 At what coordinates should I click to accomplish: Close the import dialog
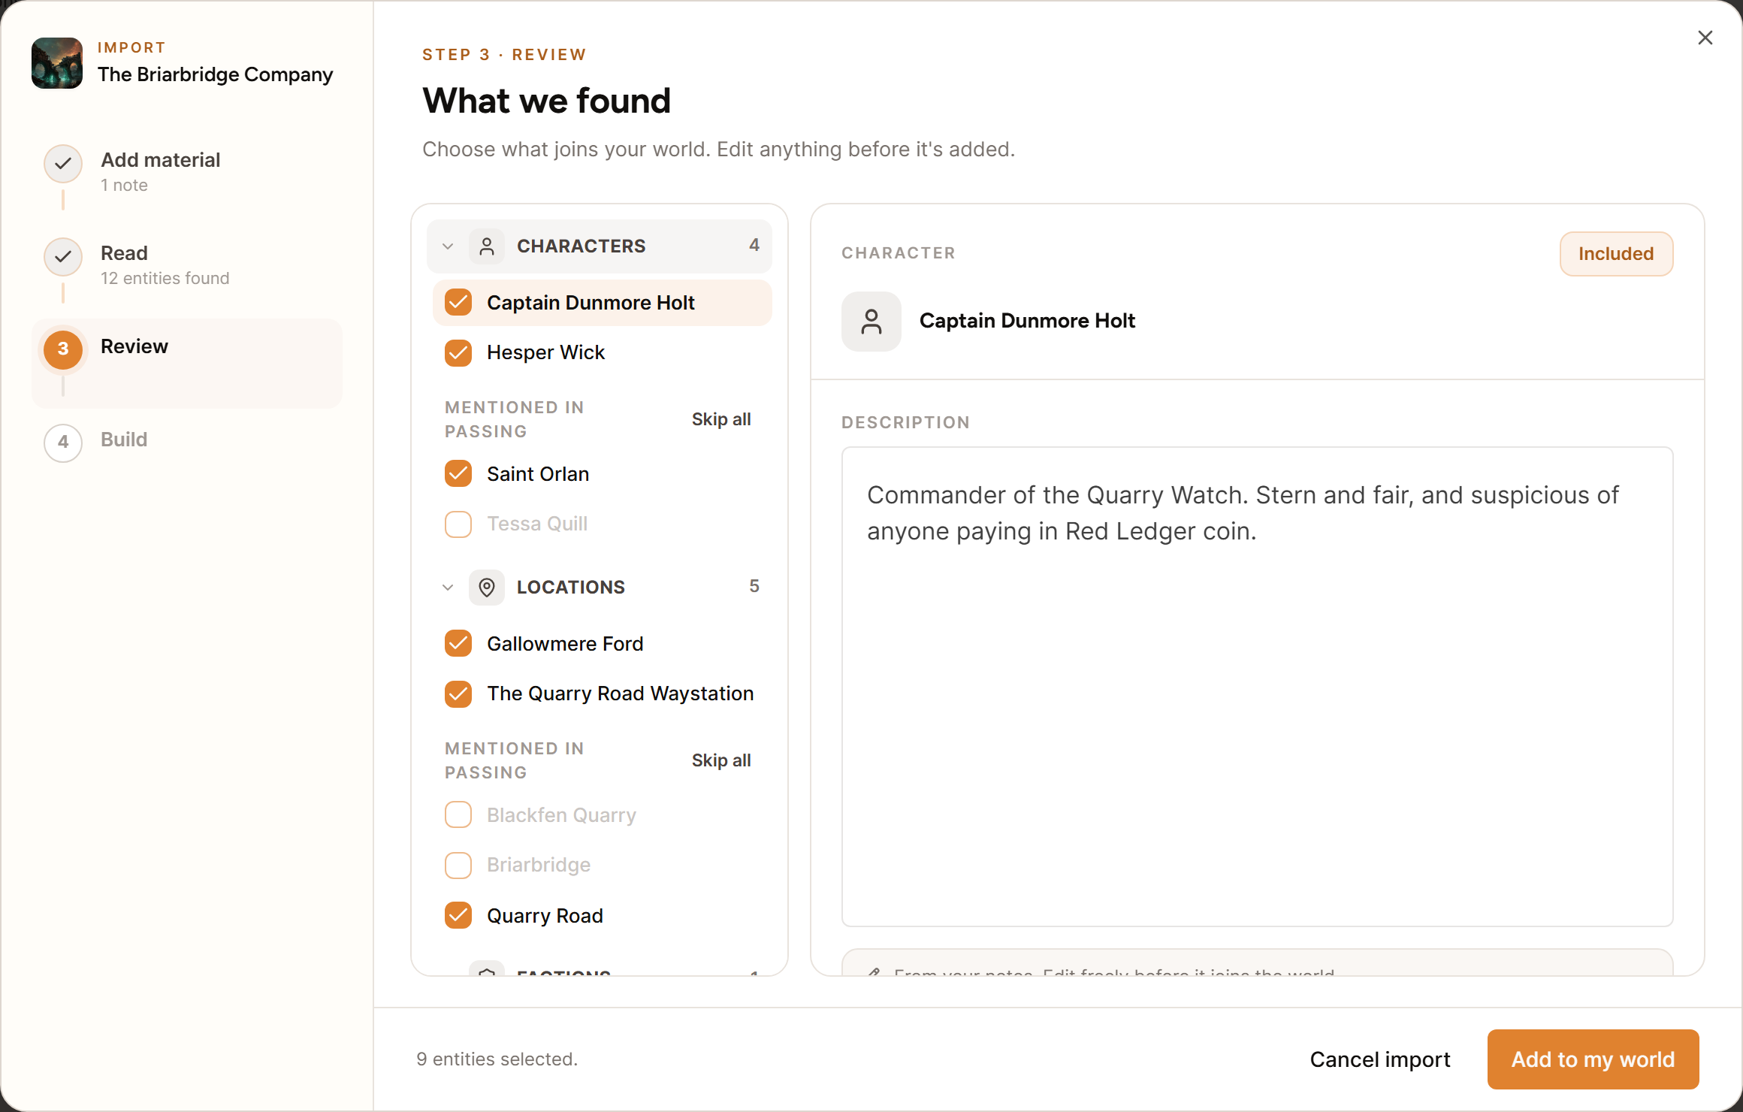[1705, 38]
